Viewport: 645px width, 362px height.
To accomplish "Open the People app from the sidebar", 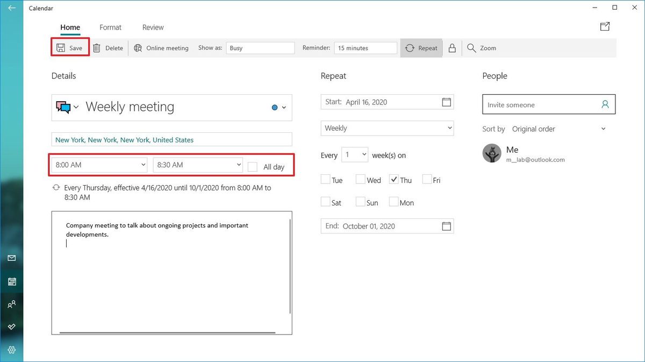I will pyautogui.click(x=11, y=304).
